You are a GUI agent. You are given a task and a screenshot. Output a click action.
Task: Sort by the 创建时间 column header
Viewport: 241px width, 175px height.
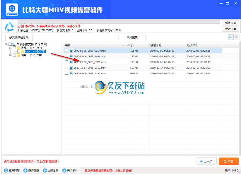[x=168, y=45]
